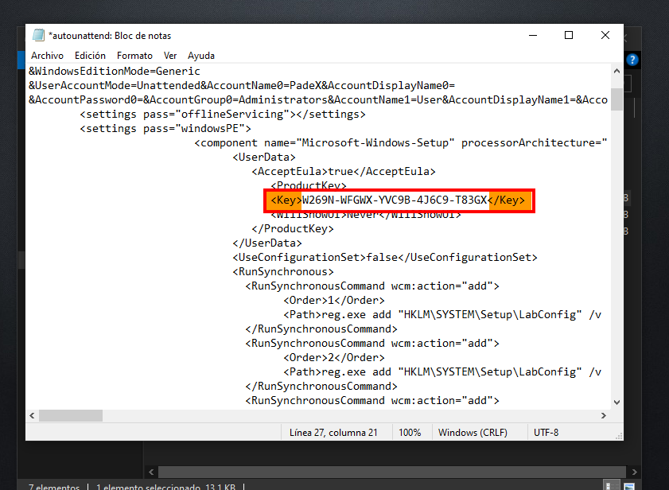Click Notepad's horizontal scrollbar right arrow
The height and width of the screenshot is (490, 669).
pos(604,415)
